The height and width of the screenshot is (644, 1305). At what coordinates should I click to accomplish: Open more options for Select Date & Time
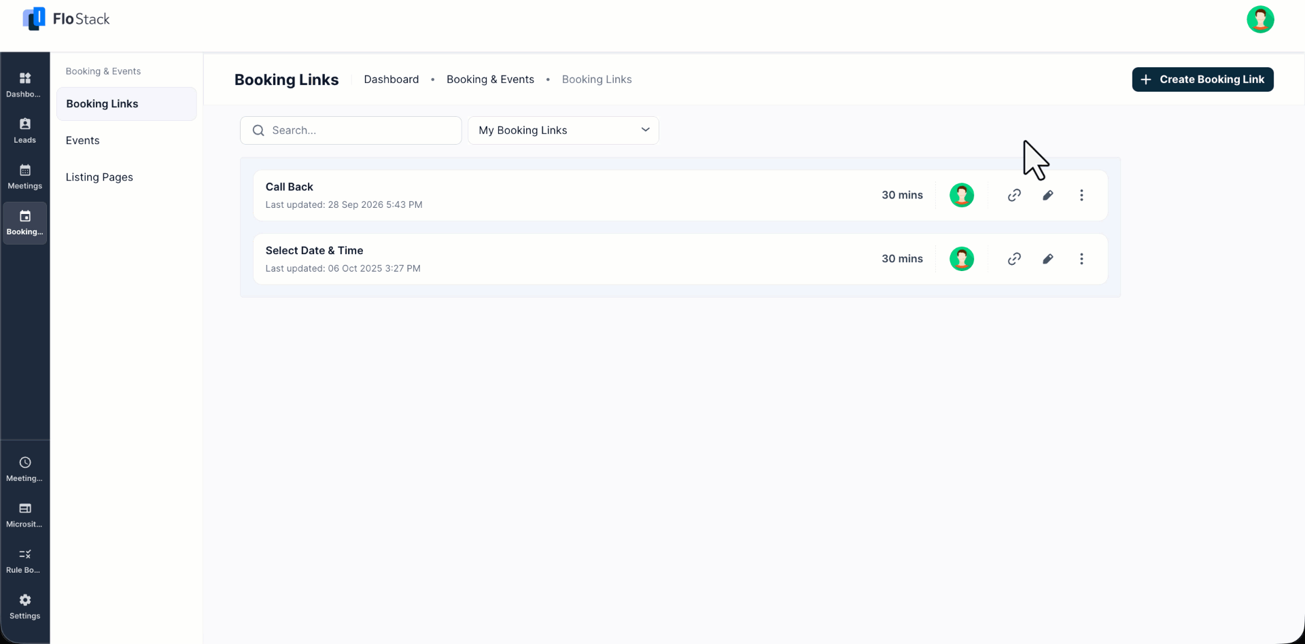[x=1081, y=259]
